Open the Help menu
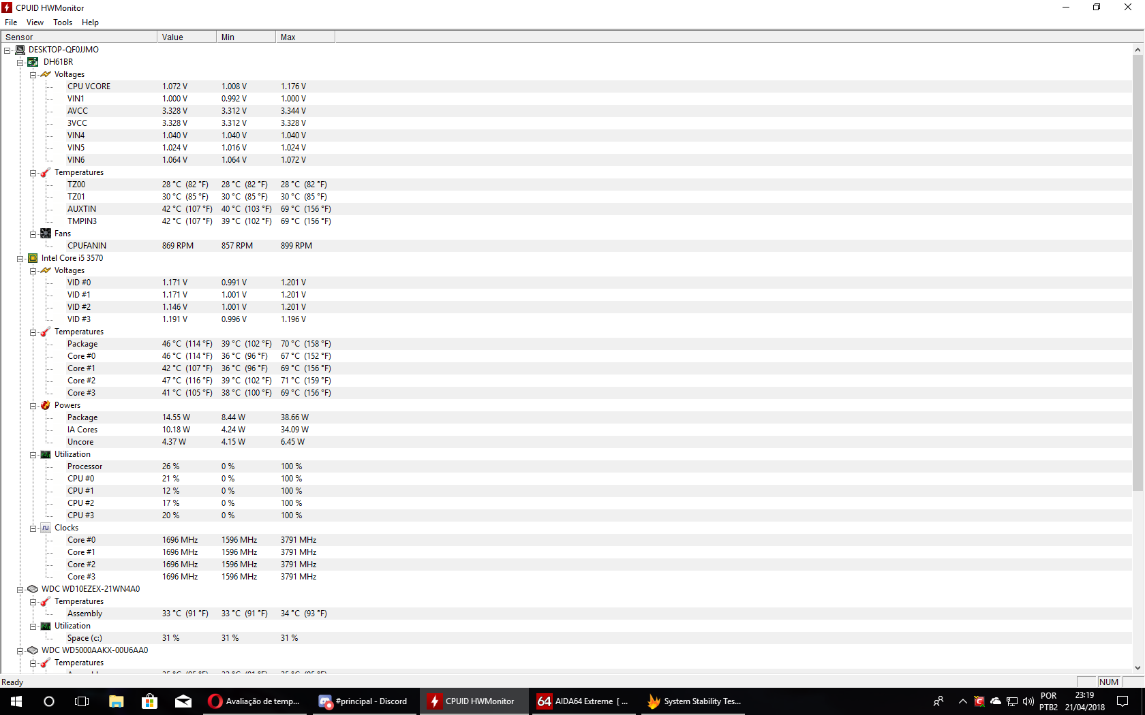Viewport: 1145px width, 715px height. pyautogui.click(x=90, y=22)
